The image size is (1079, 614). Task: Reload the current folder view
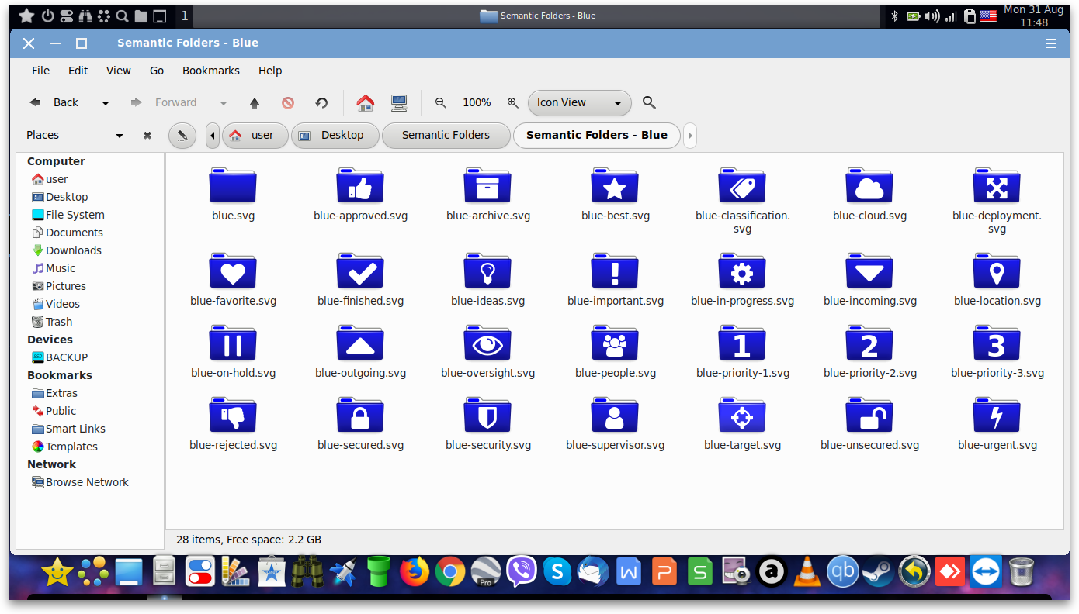click(x=321, y=102)
